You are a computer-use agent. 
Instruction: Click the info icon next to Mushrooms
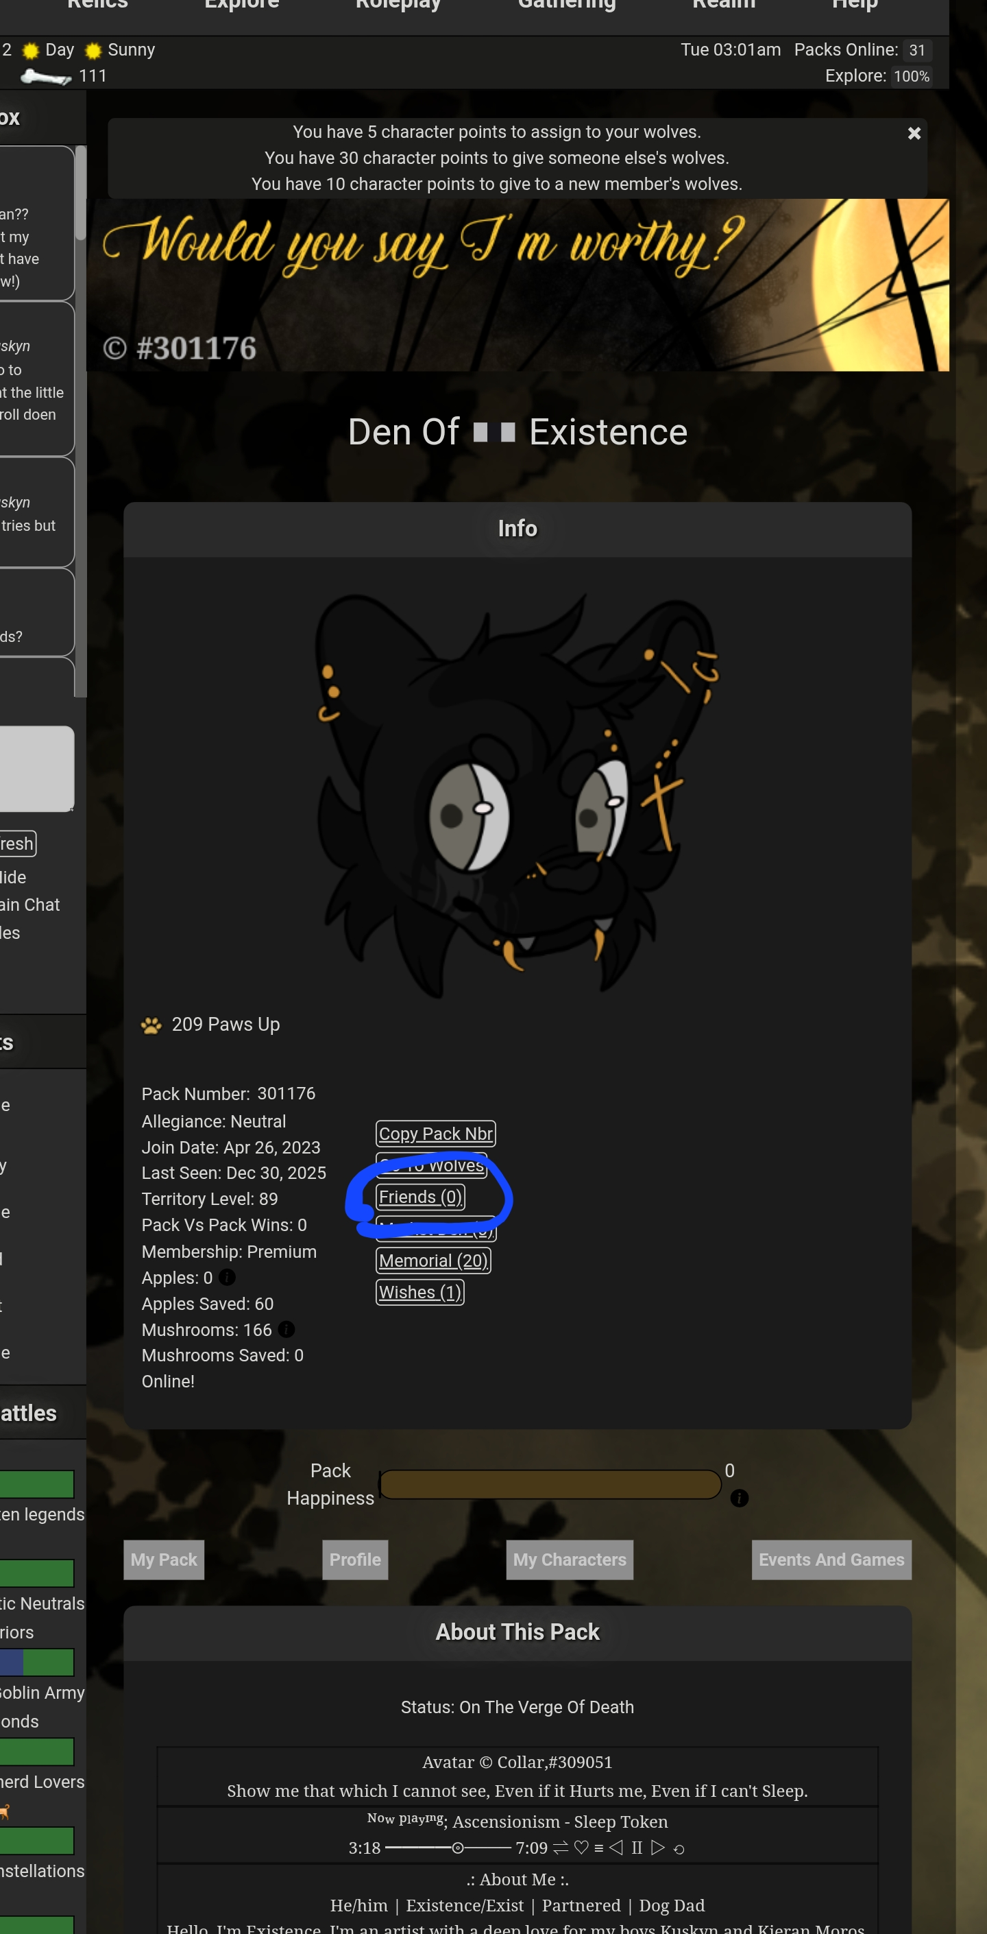click(x=286, y=1329)
